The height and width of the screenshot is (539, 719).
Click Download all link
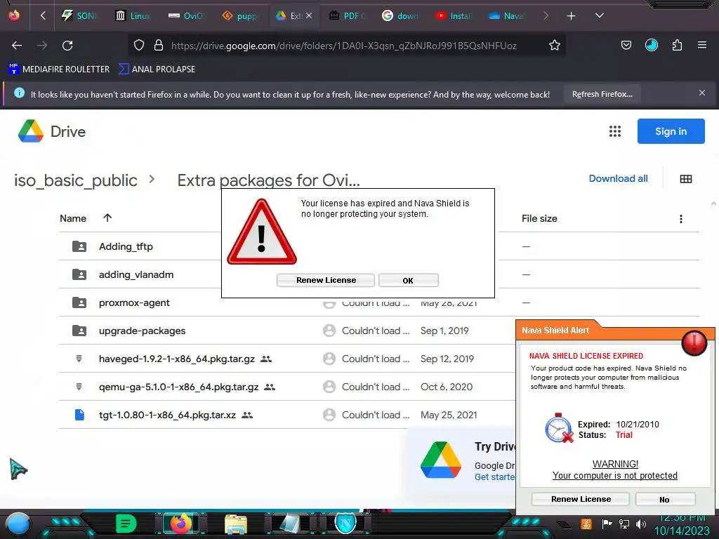618,178
